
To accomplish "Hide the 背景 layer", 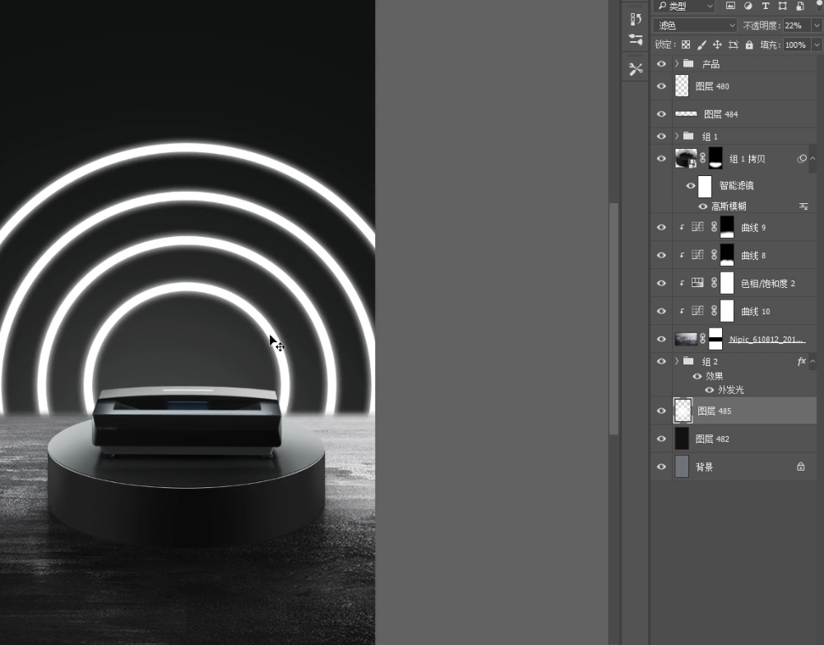I will tap(662, 466).
